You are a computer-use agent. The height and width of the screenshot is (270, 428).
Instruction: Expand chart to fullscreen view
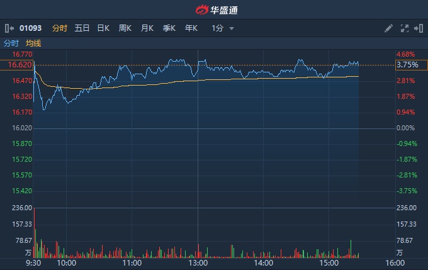click(405, 28)
